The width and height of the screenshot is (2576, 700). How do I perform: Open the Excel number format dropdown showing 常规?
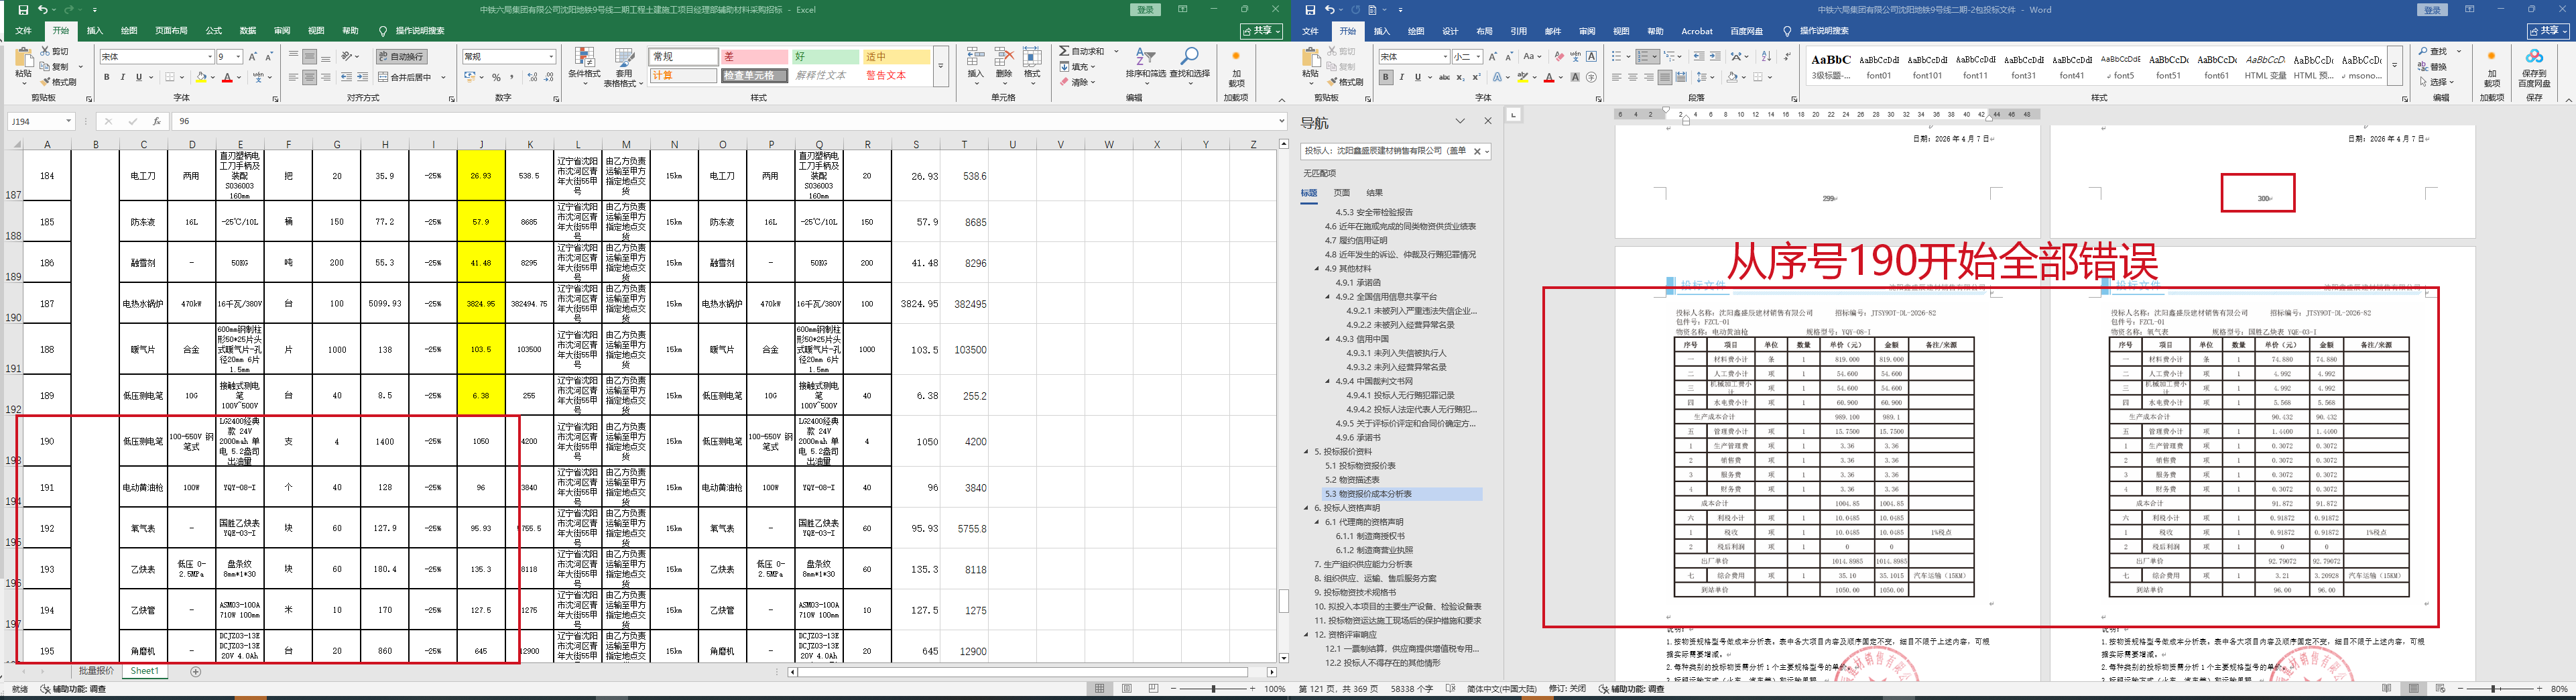click(551, 57)
